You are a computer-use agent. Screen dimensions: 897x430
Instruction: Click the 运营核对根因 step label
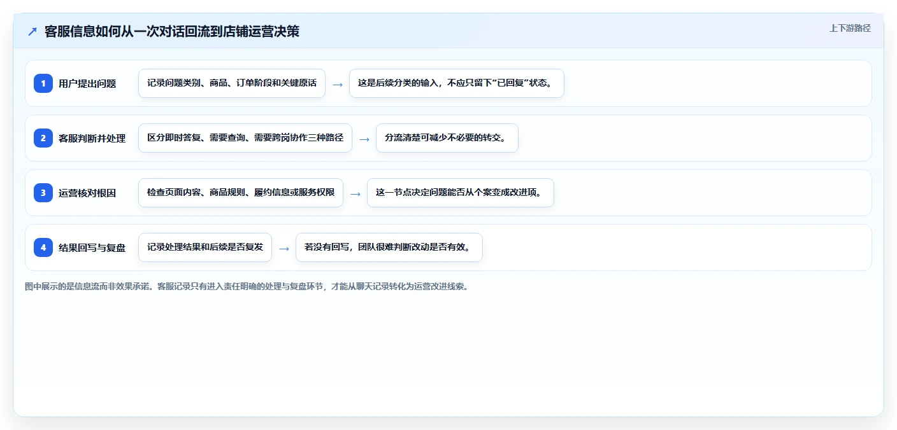click(87, 193)
